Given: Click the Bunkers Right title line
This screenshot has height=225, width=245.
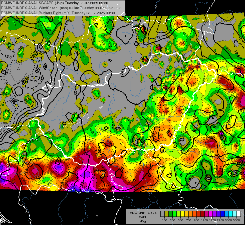Looking at the screenshot, I should [x=58, y=13].
